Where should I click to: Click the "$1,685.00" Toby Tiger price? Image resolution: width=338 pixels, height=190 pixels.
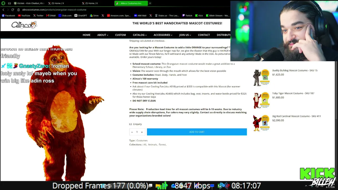pos(278,98)
